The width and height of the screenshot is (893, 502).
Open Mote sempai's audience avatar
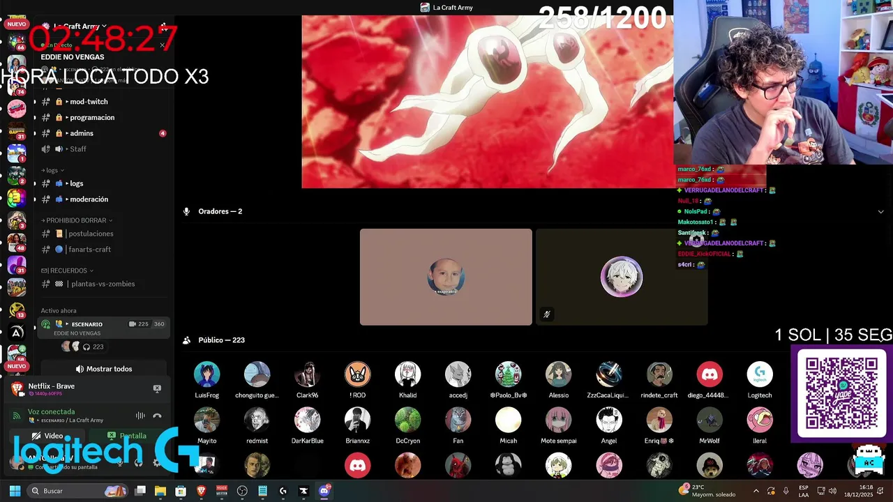558,420
